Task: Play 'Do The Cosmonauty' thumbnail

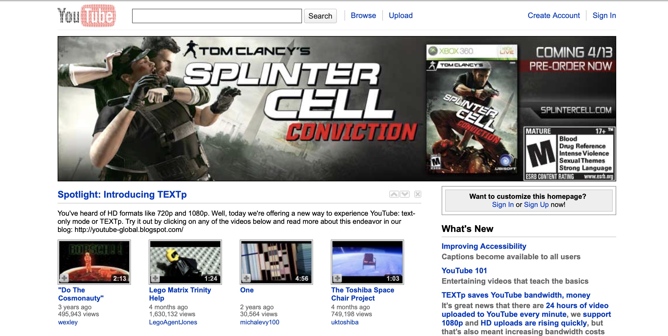Action: (94, 262)
